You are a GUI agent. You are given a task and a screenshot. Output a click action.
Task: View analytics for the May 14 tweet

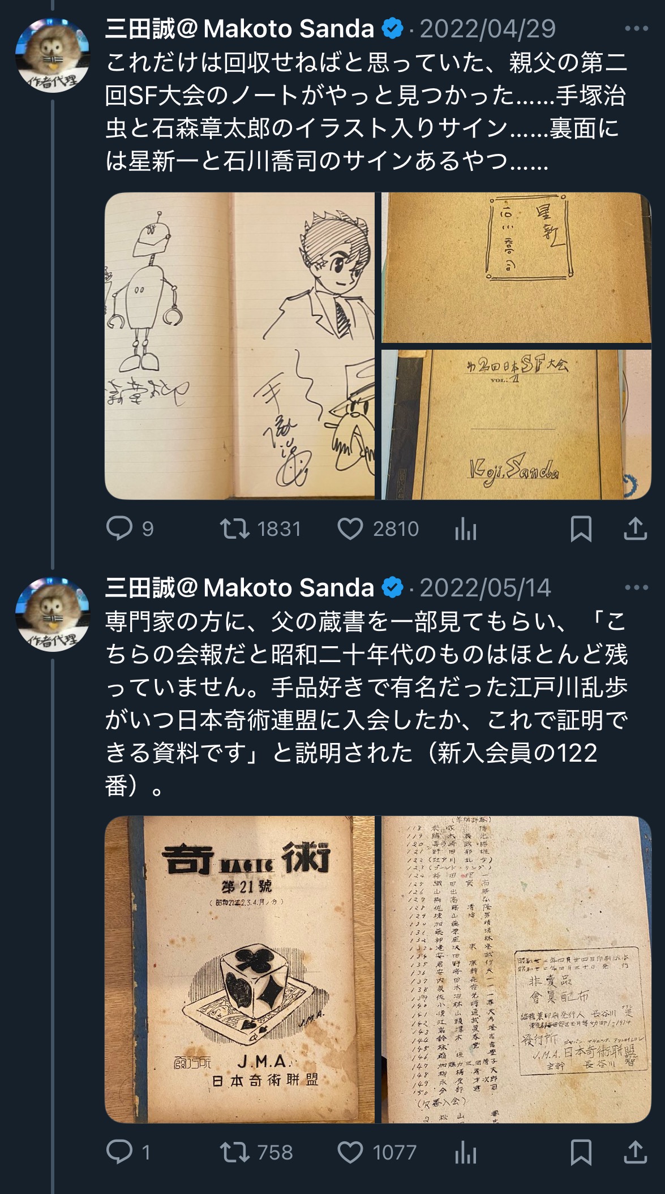point(465,1152)
